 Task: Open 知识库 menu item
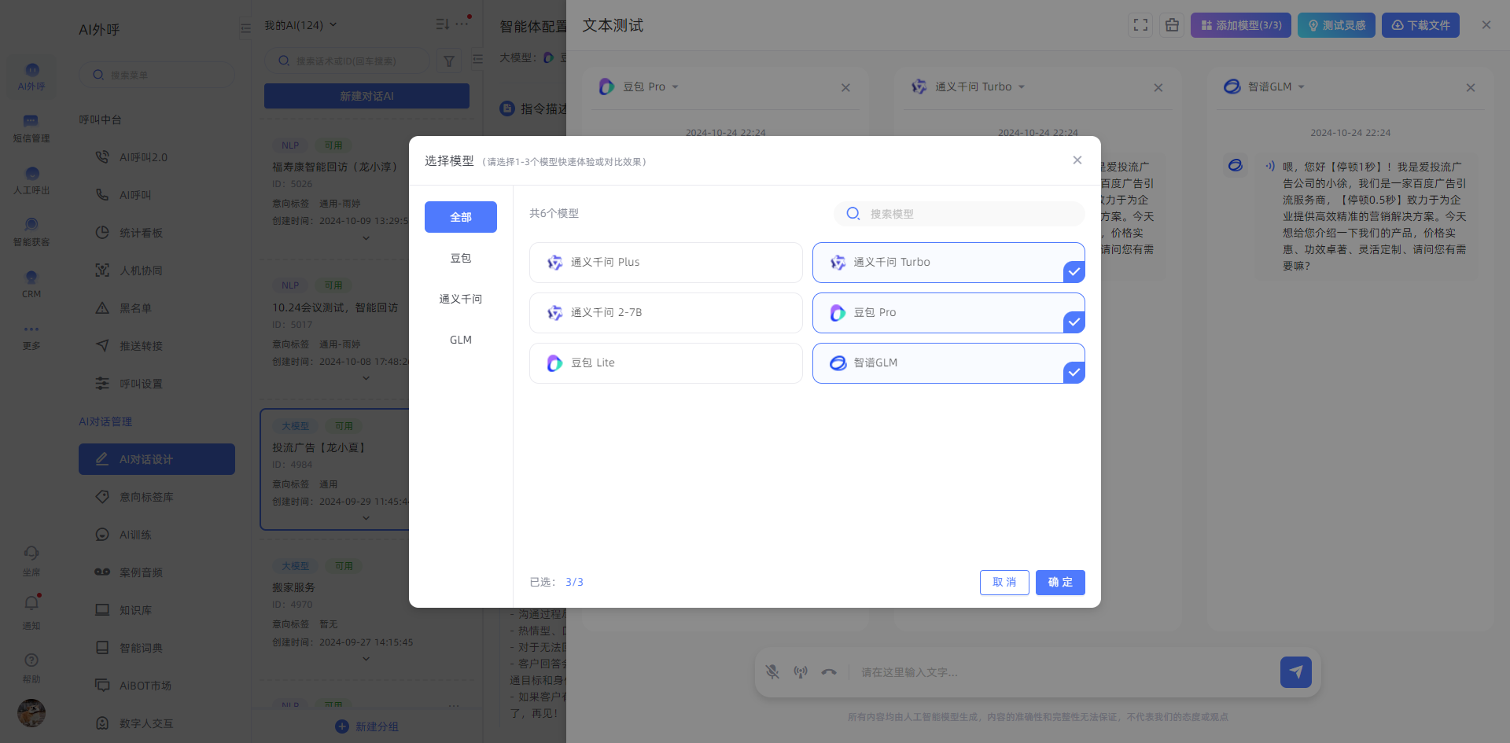tap(157, 610)
